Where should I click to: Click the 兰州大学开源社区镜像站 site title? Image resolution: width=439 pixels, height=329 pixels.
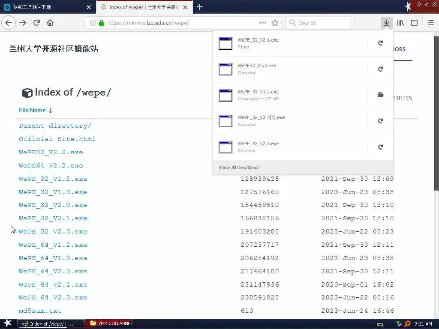coord(54,49)
